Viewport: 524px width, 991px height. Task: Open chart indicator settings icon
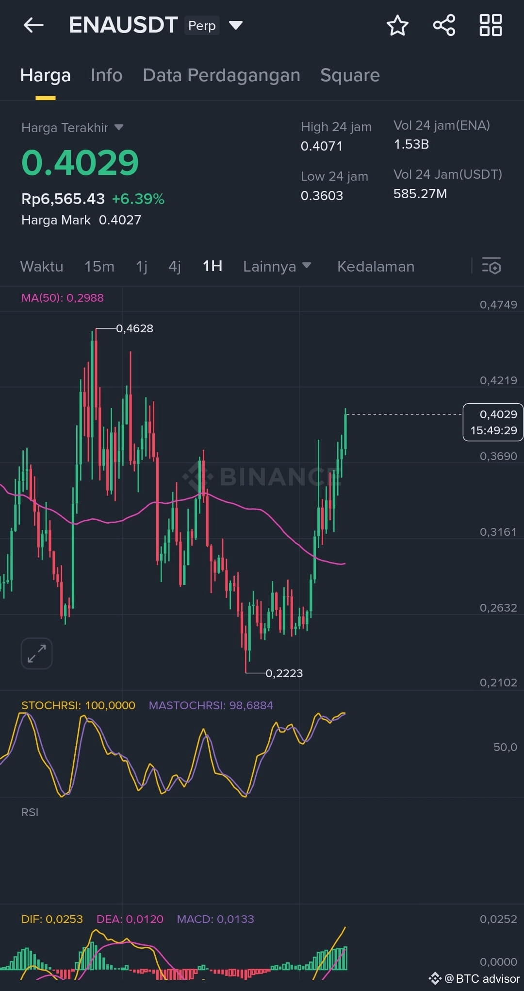click(x=491, y=266)
